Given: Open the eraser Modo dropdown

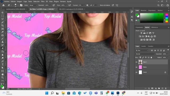Looking at the screenshot, I should pos(33,5).
